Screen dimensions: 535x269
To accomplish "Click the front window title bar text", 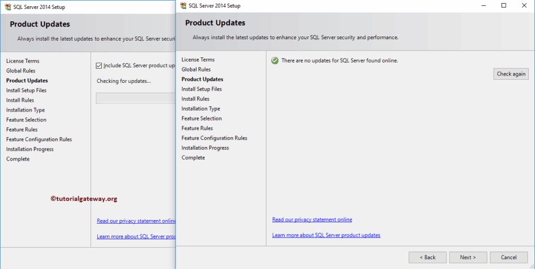I will [x=215, y=6].
